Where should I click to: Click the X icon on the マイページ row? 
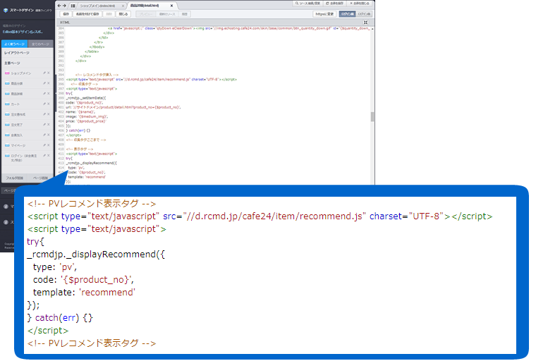[49, 145]
